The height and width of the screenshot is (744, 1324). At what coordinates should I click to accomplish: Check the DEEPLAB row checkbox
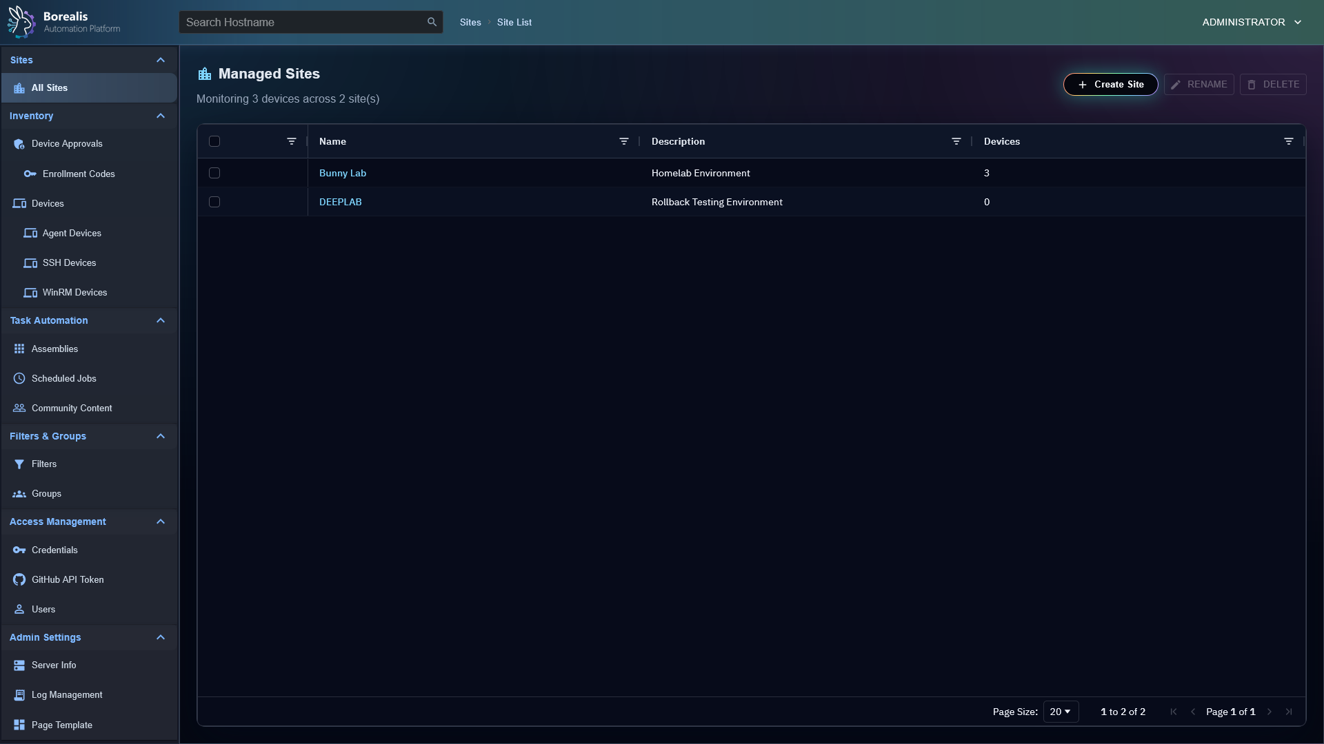point(214,202)
